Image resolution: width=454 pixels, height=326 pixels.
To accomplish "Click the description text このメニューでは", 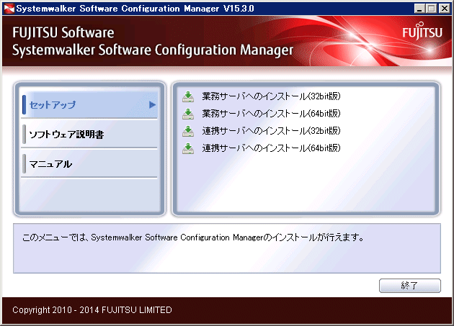I will click(x=193, y=237).
